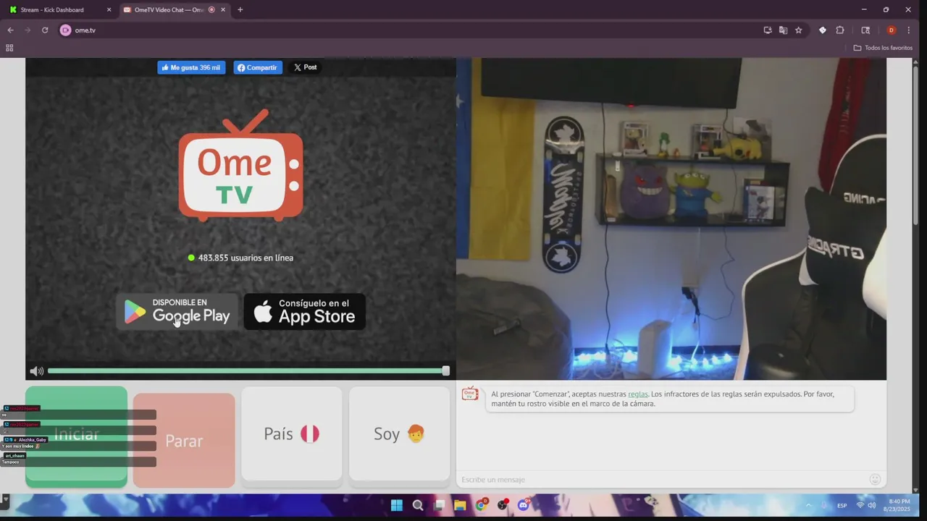Open the Todos los favoritos folder
Viewport: 927px width, 521px height.
883,48
